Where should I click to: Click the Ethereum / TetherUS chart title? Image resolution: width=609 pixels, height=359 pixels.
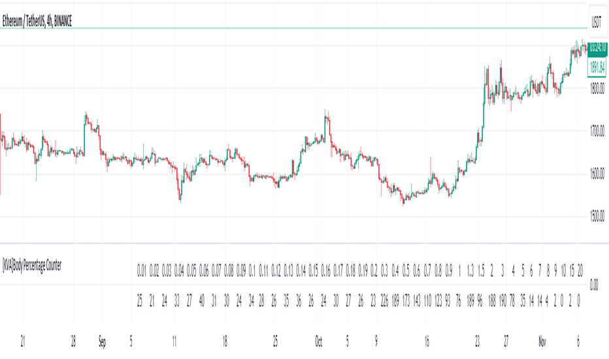click(37, 22)
